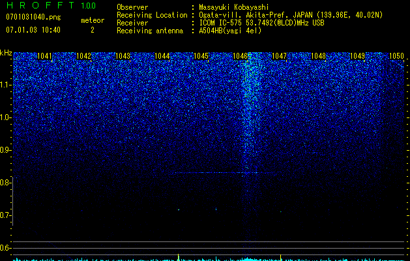The height and width of the screenshot is (261, 410).
Task: Click the meteor label
Action: (x=93, y=20)
